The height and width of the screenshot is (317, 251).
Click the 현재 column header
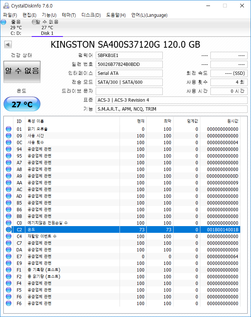click(x=133, y=121)
